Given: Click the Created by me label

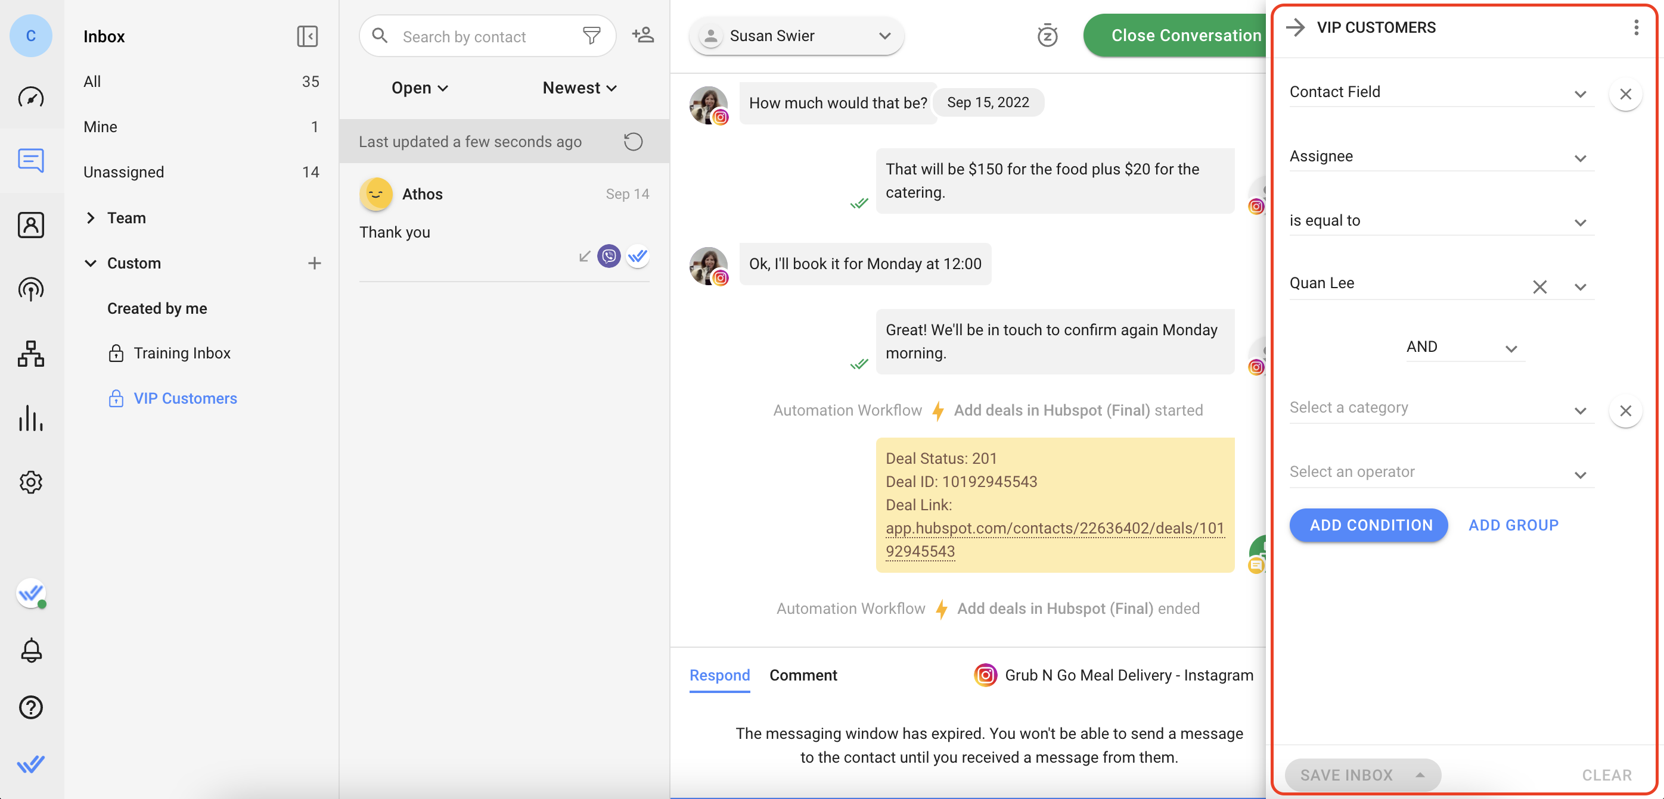Looking at the screenshot, I should [x=157, y=308].
